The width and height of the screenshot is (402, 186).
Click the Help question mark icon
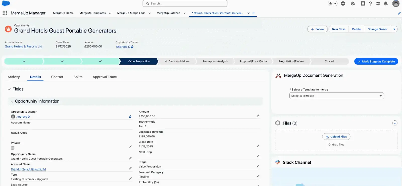click(370, 4)
